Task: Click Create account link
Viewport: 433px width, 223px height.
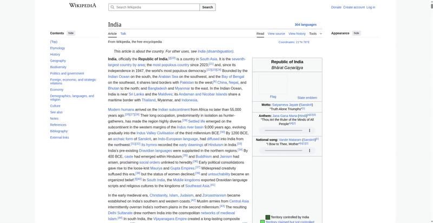Action: tap(354, 8)
